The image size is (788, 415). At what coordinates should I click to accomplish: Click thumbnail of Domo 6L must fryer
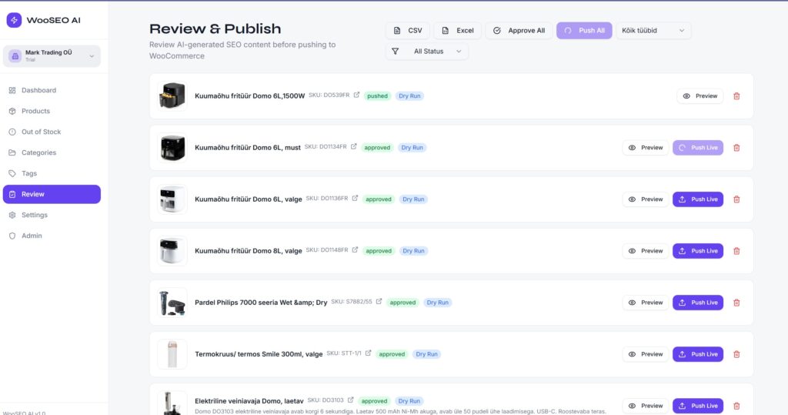172,148
